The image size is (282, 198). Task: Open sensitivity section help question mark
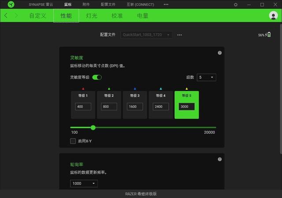coord(219,53)
